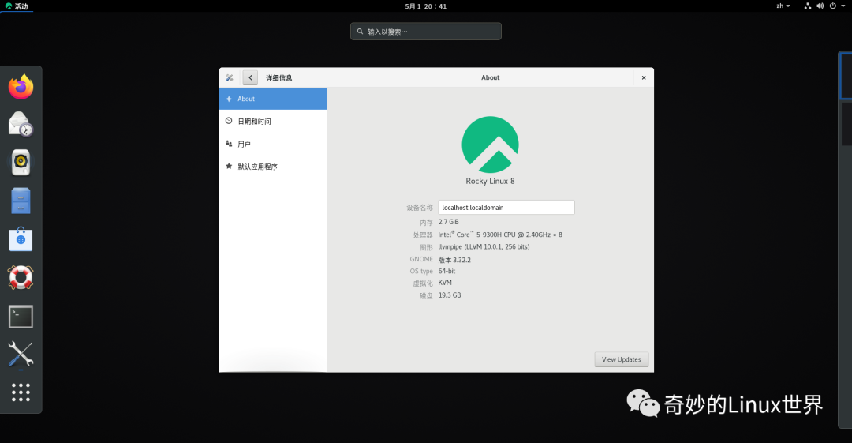Open the power system menu
852x443 pixels.
tap(837, 6)
